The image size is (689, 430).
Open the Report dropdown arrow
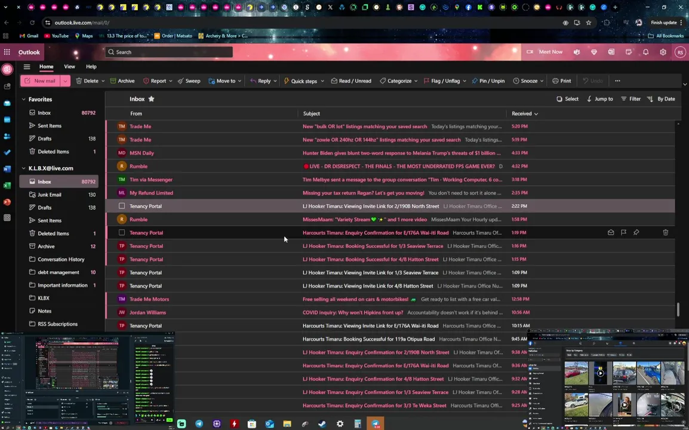pos(171,81)
